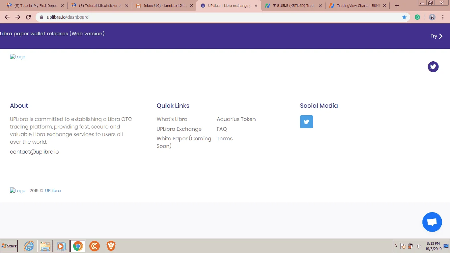Click the bookmark star in the address bar
The width and height of the screenshot is (450, 253).
(x=404, y=17)
